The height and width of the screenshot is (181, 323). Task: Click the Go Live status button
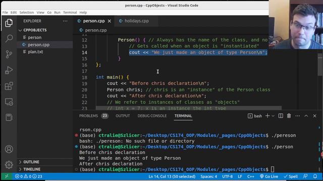point(269,176)
